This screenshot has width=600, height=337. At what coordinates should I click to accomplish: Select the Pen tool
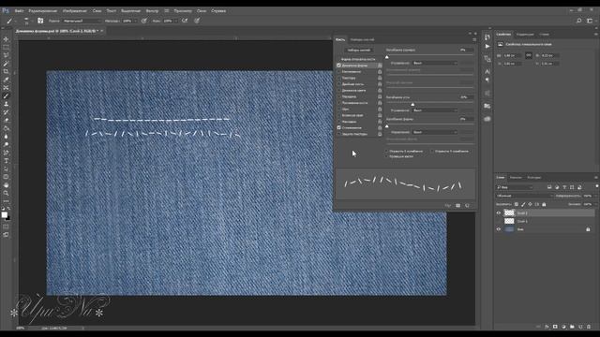pyautogui.click(x=6, y=153)
